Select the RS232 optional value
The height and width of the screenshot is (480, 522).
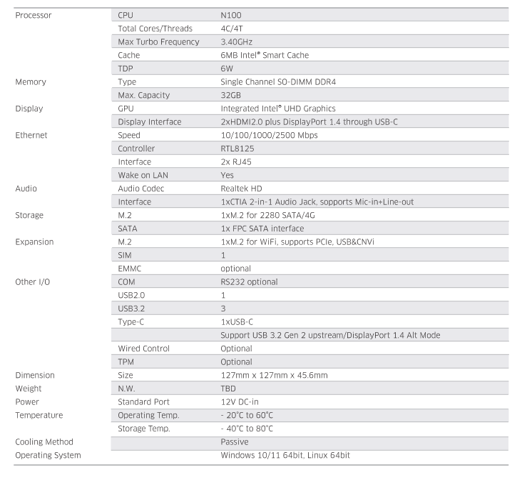point(249,281)
